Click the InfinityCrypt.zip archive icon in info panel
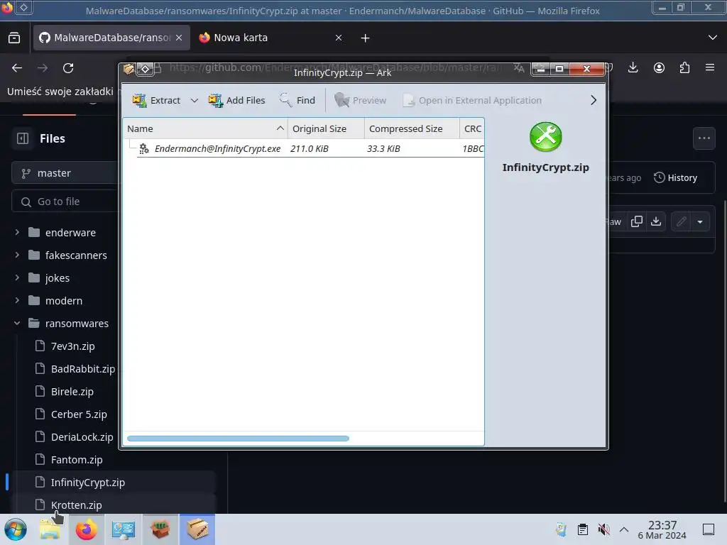Viewport: 727px width, 545px height. point(546,137)
